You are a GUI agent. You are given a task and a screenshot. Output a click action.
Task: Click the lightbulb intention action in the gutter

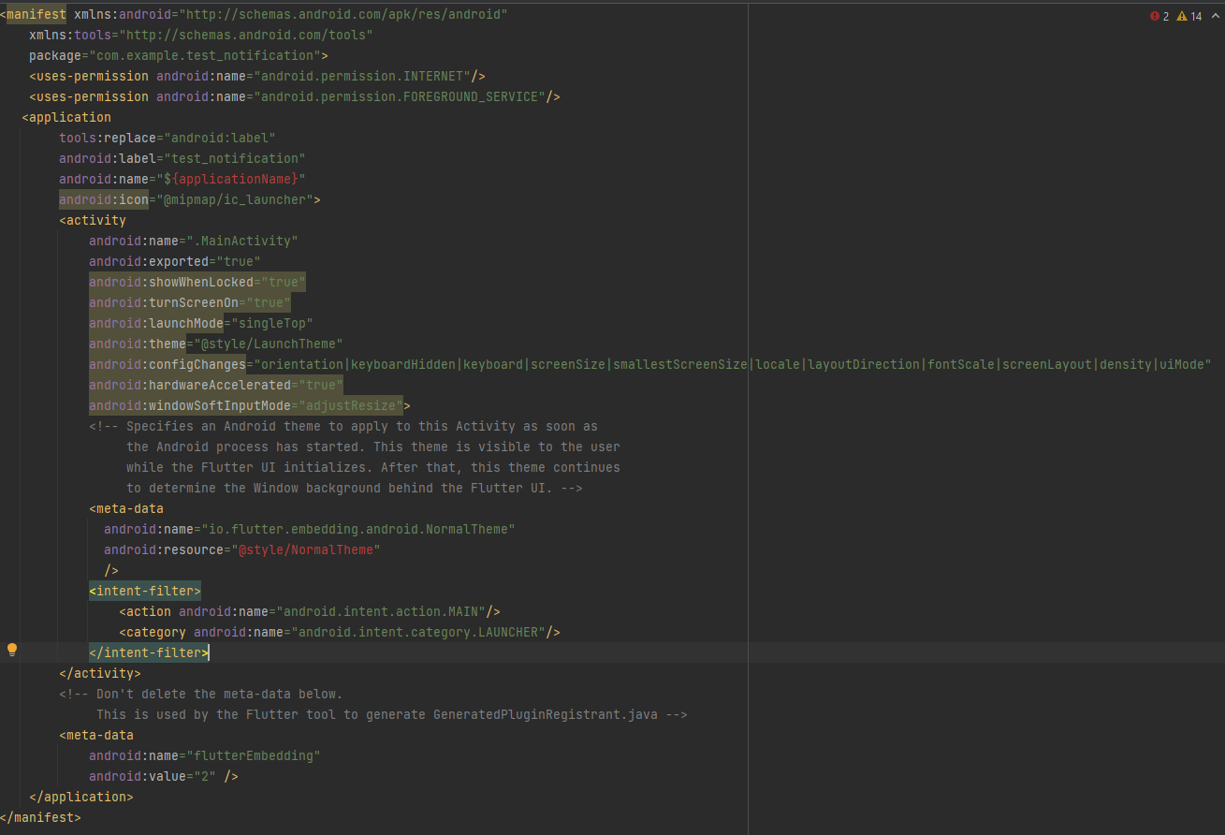(11, 650)
